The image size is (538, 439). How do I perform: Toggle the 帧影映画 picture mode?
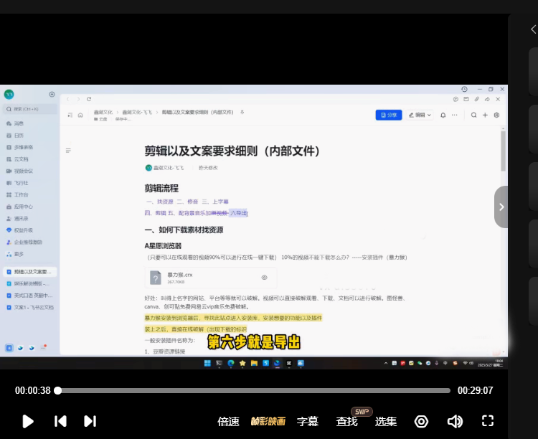[x=268, y=422]
